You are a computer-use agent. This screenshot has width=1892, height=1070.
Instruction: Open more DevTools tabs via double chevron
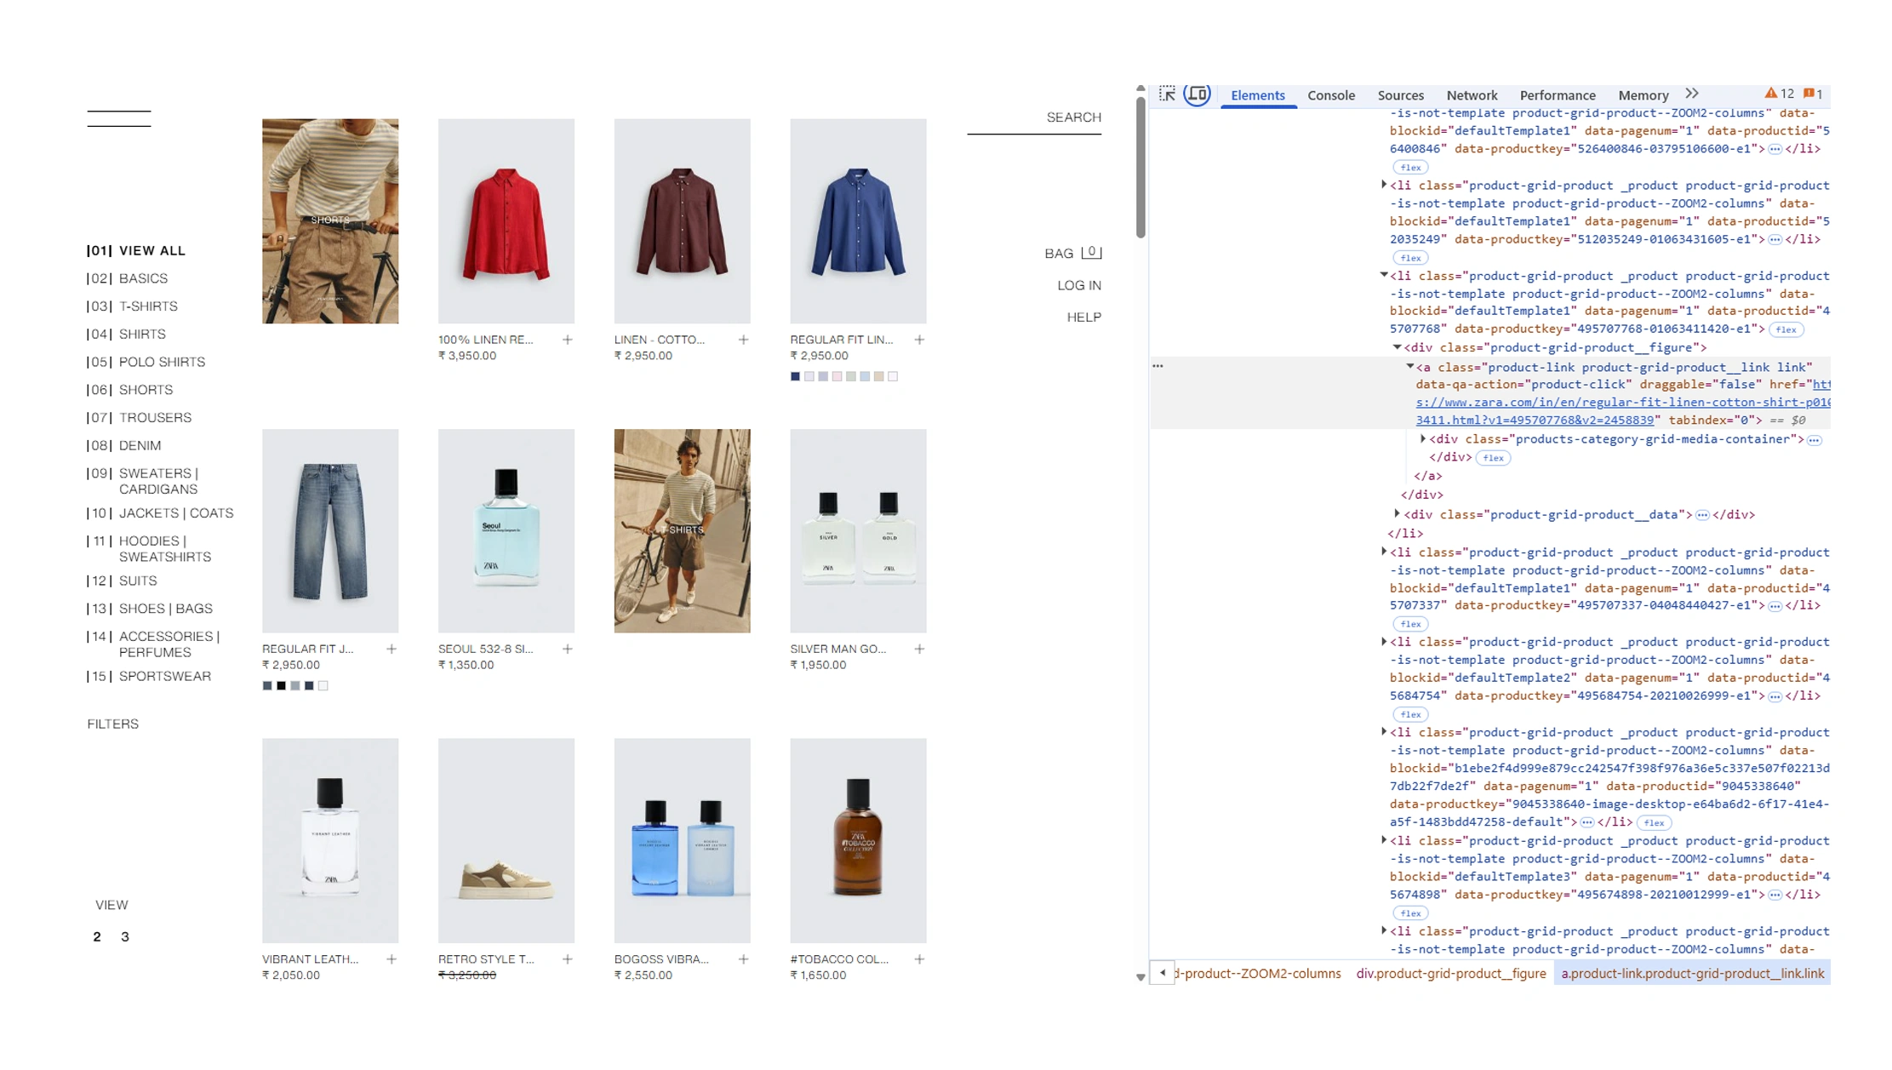pyautogui.click(x=1692, y=94)
